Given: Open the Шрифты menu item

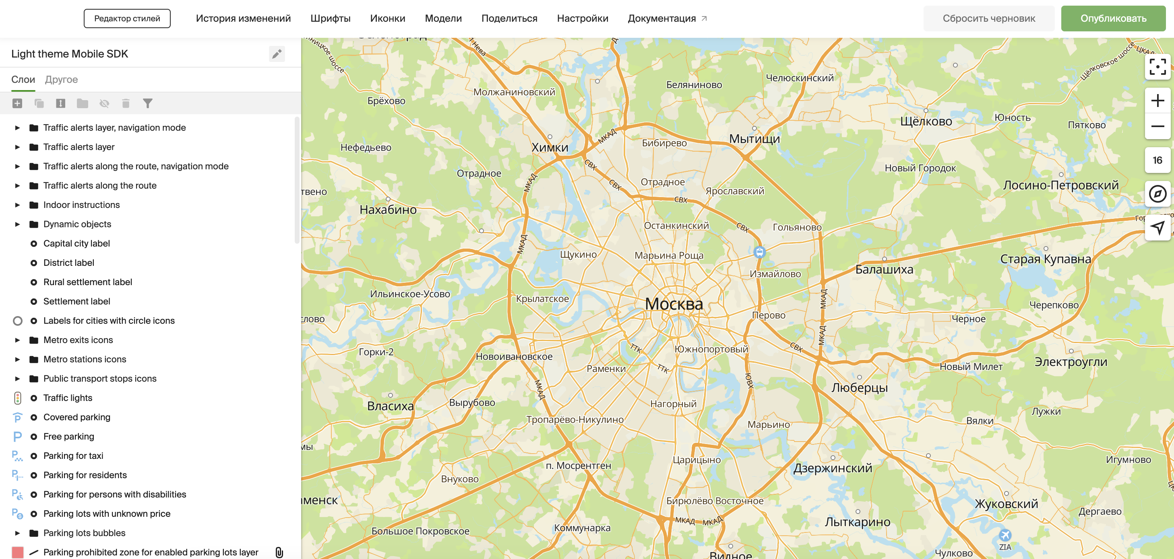Looking at the screenshot, I should pyautogui.click(x=330, y=18).
